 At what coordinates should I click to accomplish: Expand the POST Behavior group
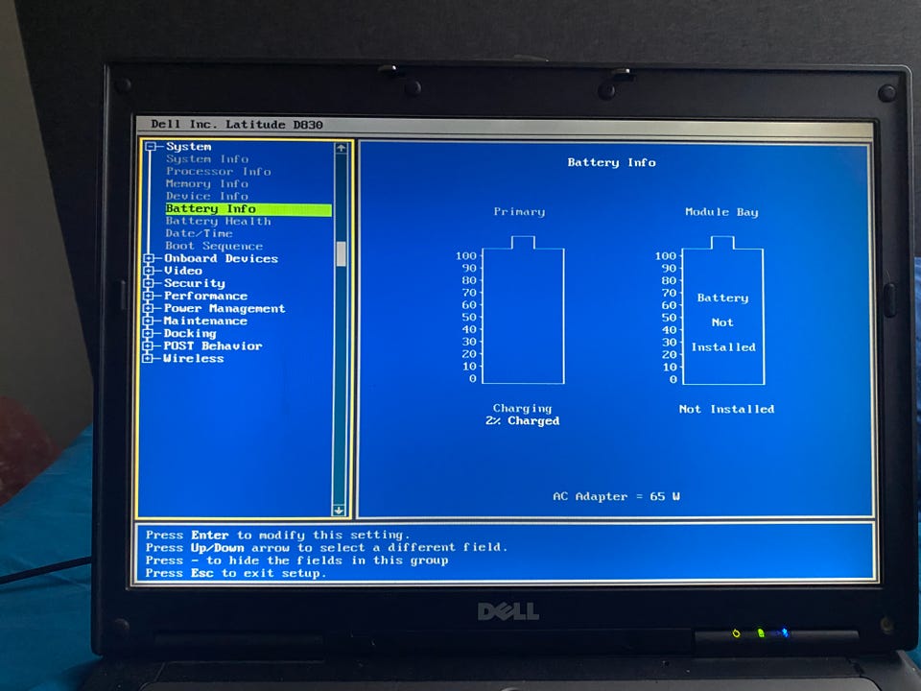[148, 345]
